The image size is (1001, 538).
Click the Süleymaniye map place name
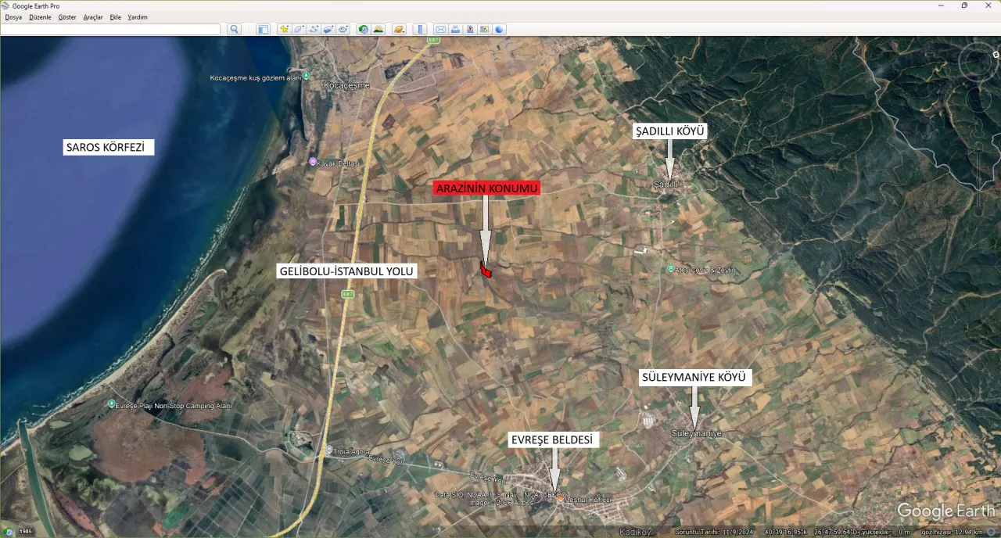click(696, 433)
